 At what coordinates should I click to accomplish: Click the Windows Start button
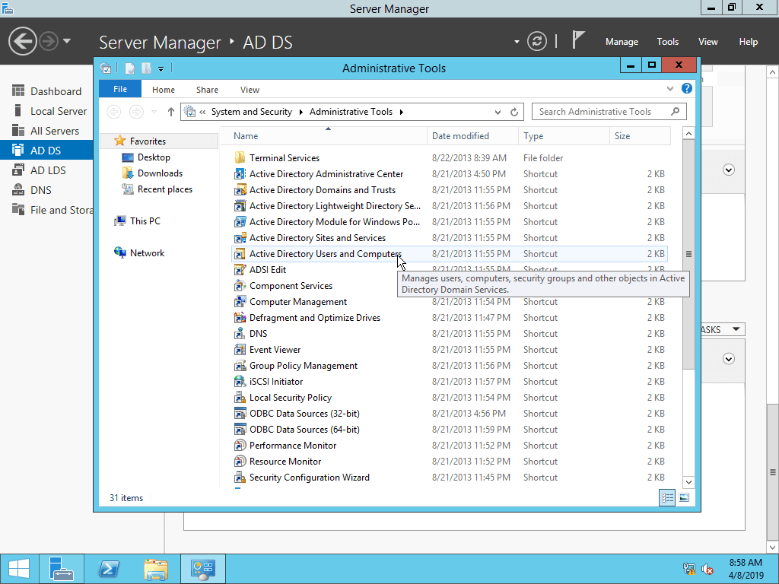click(x=19, y=569)
